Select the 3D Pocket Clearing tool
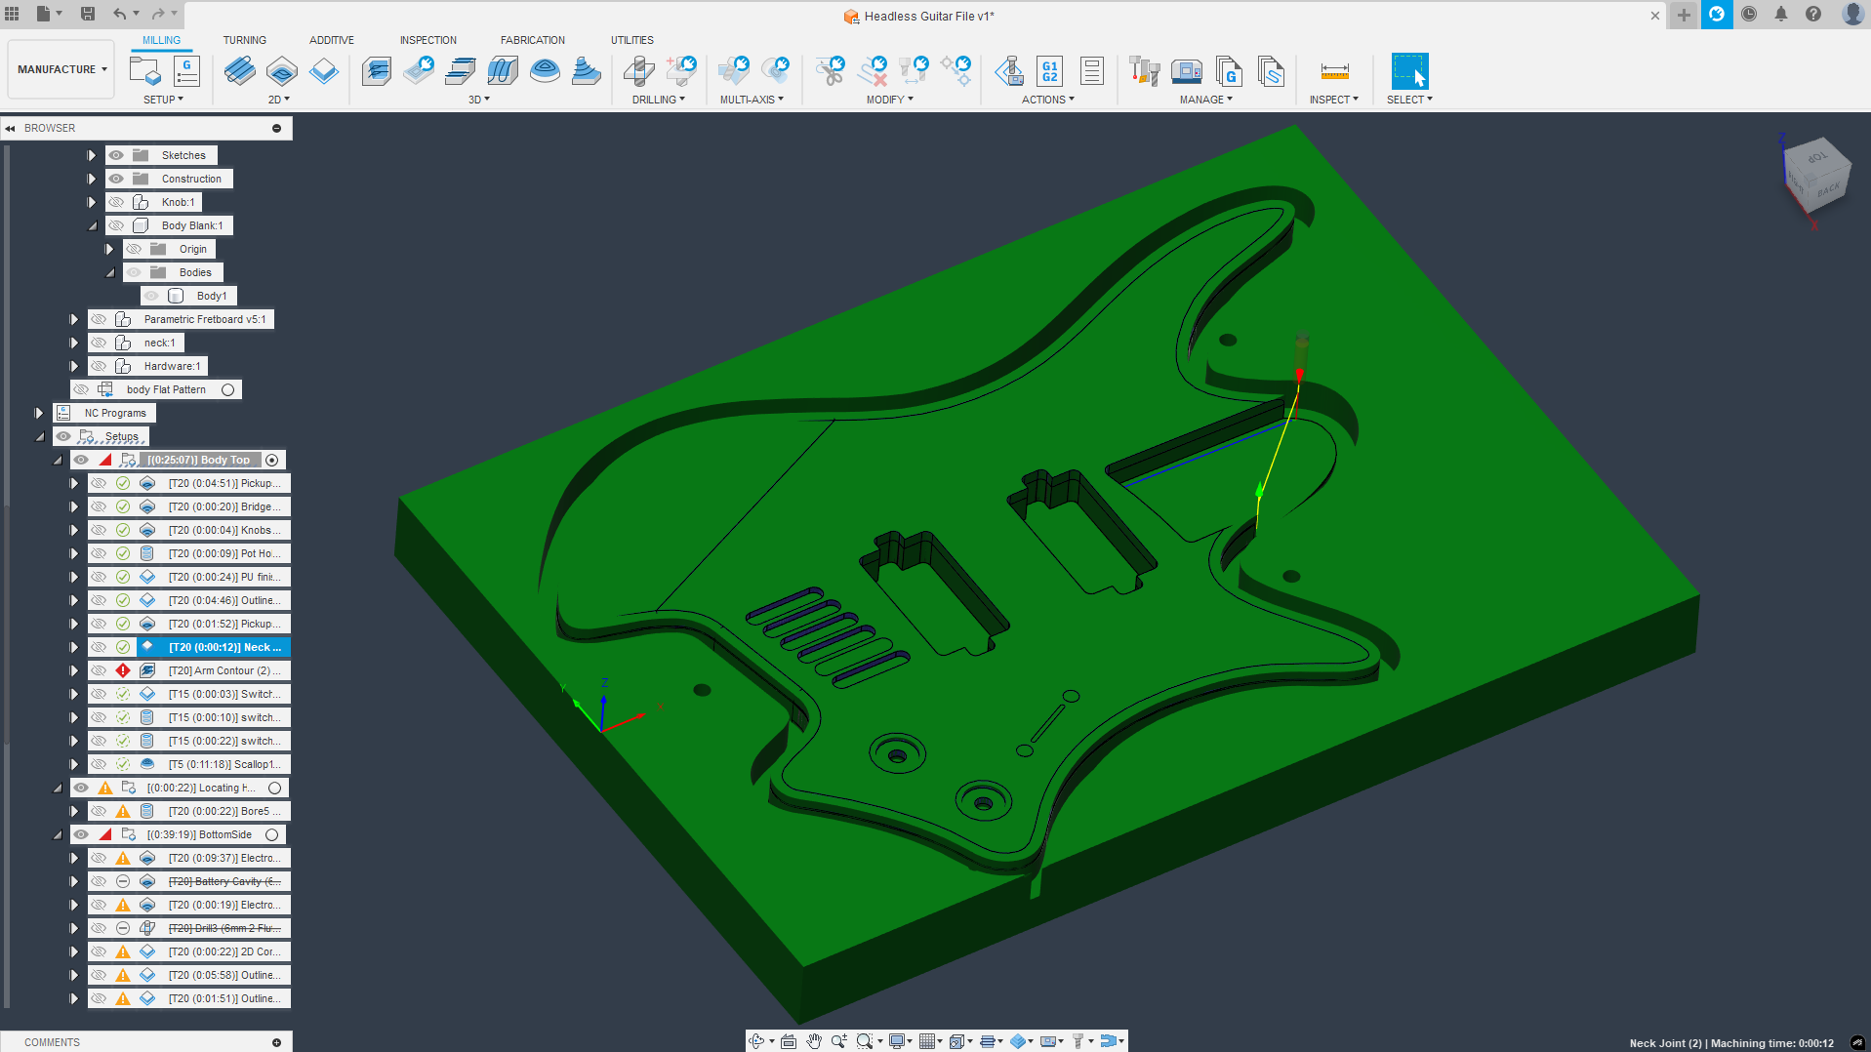The image size is (1871, 1052). tap(419, 71)
